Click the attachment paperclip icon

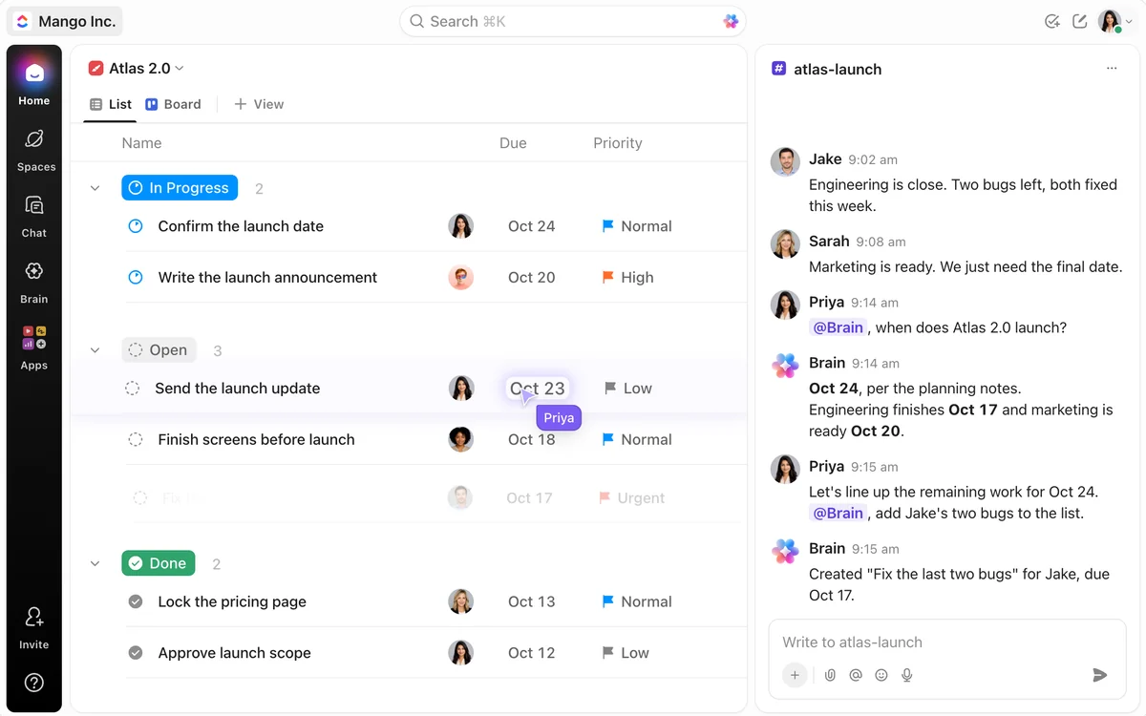click(830, 675)
